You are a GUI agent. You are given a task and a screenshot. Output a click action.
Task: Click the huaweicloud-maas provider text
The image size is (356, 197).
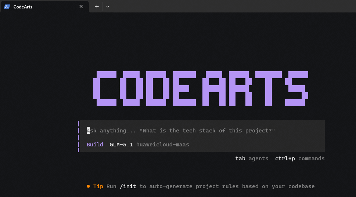(x=162, y=145)
